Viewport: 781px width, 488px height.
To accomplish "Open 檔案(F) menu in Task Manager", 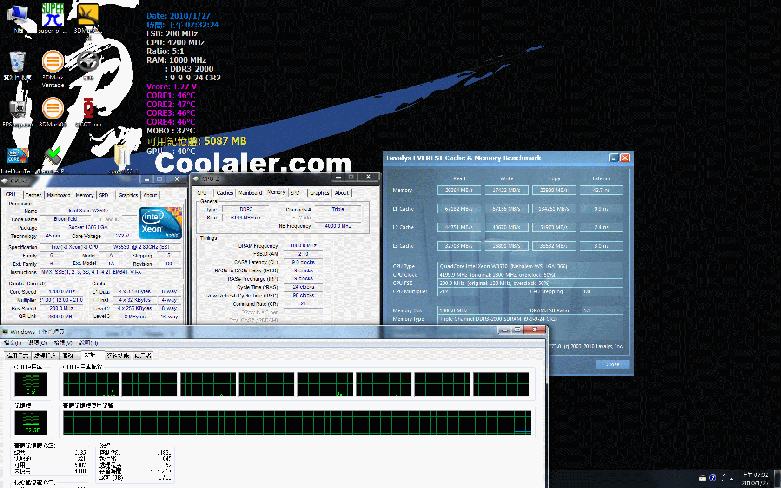I will (13, 343).
